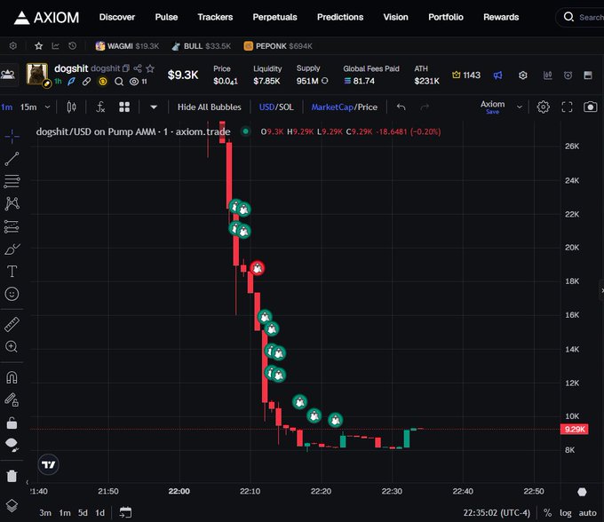The image size is (604, 522).
Task: Select the brush drawing tool
Action: coord(12,249)
